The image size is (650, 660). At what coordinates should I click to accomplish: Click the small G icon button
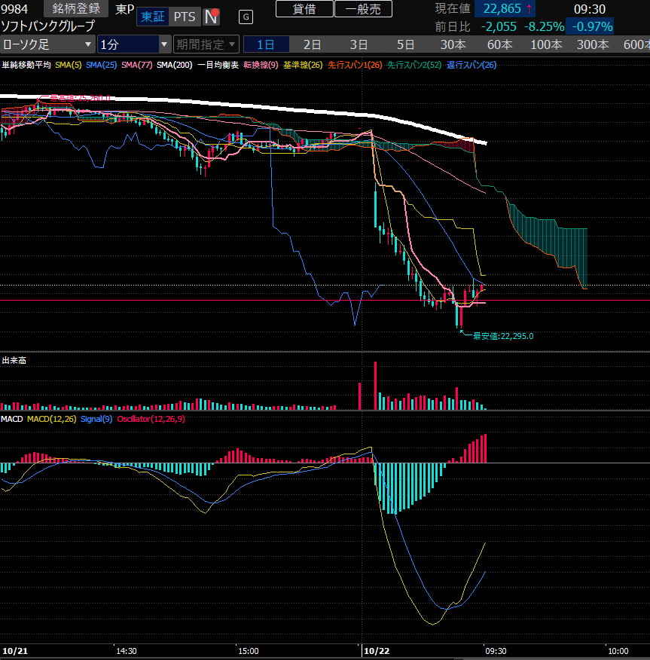click(246, 17)
